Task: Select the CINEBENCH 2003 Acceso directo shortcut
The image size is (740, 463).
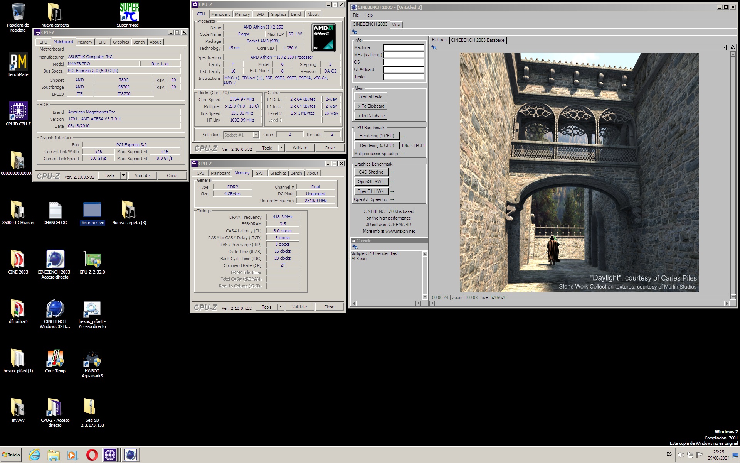Action: (x=55, y=264)
